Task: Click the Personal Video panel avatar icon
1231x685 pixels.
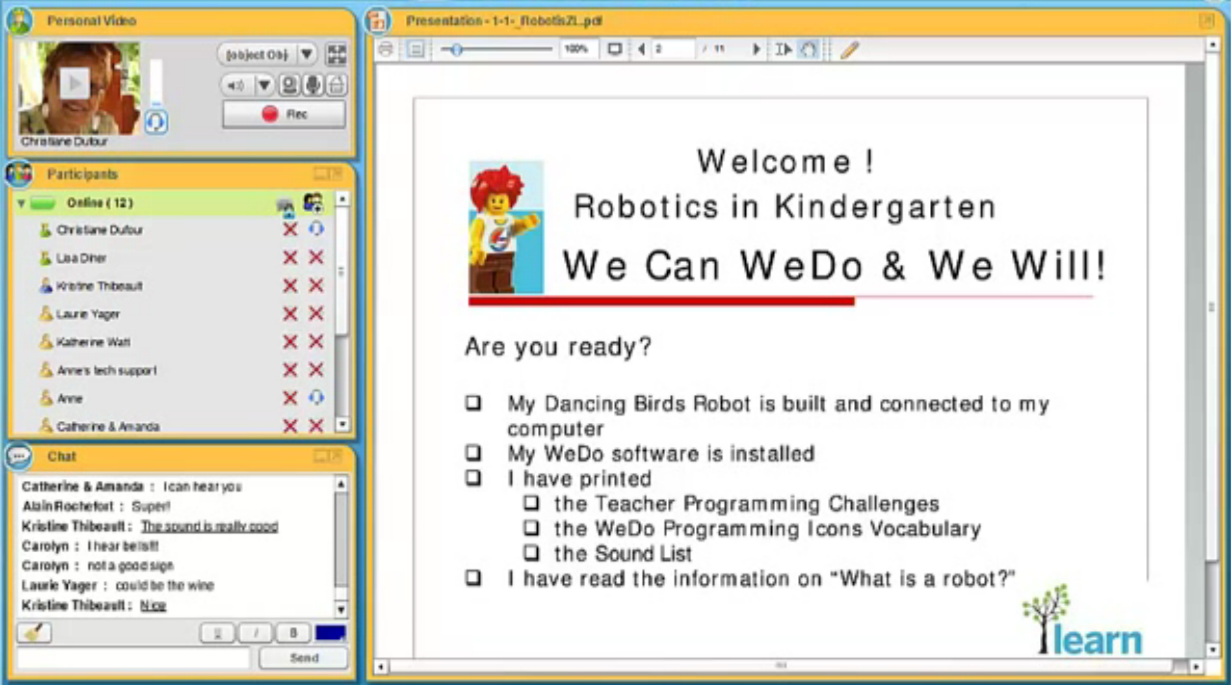Action: pos(20,21)
